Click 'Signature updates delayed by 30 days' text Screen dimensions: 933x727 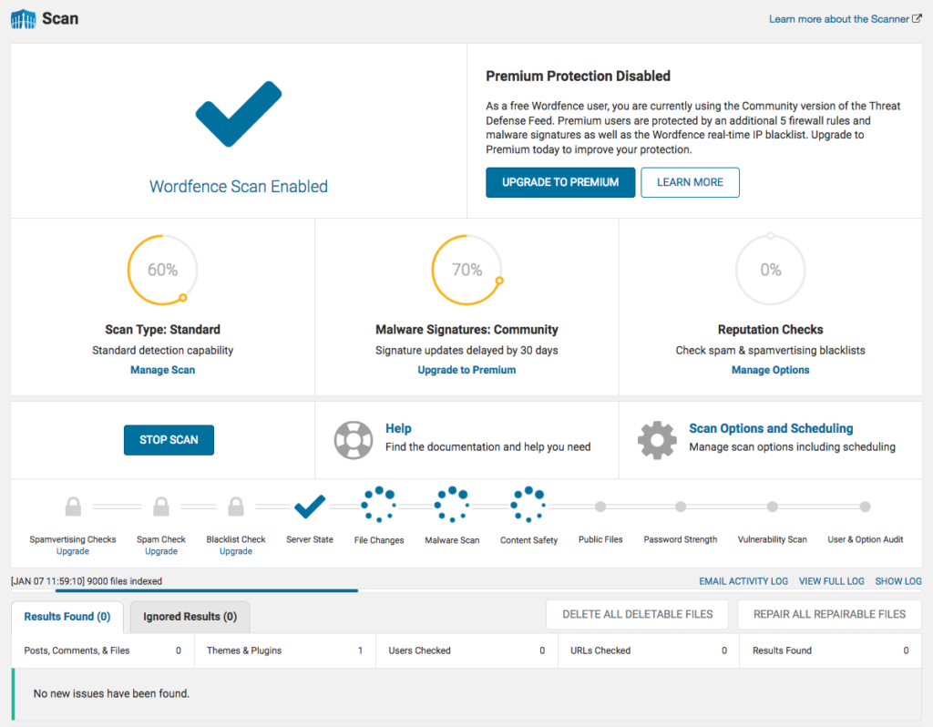466,351
